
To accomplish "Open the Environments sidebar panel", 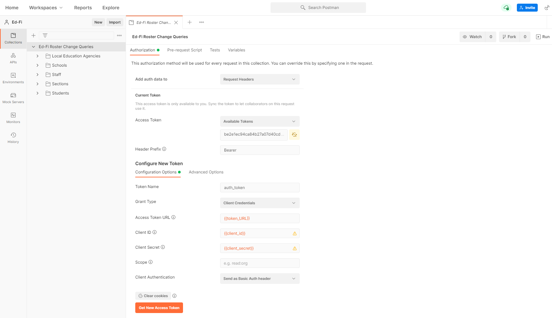I will (13, 78).
